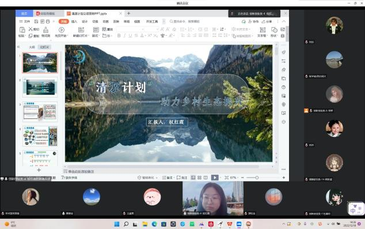
Task: Click the New Slide icon in ribbon
Action: [81, 30]
